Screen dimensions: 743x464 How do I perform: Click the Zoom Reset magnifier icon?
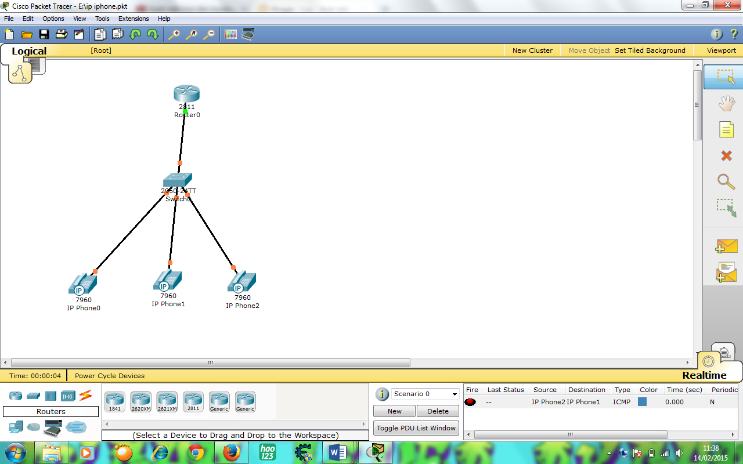[x=191, y=34]
